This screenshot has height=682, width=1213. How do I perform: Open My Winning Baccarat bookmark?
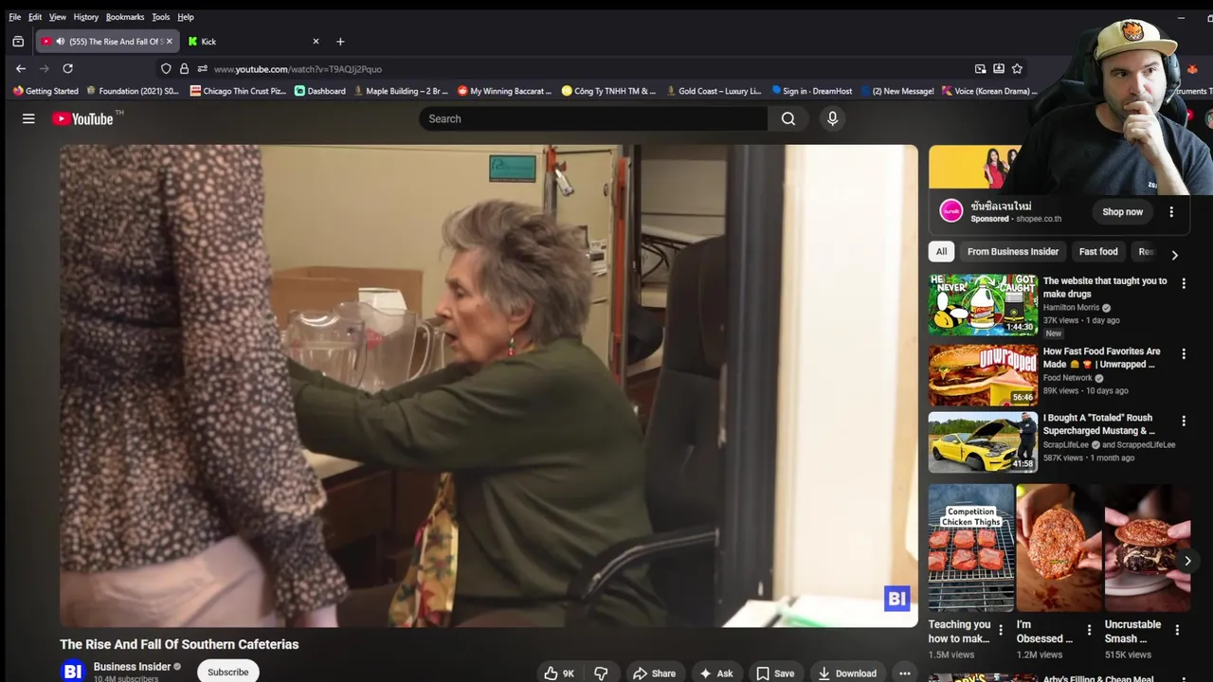pyautogui.click(x=504, y=91)
